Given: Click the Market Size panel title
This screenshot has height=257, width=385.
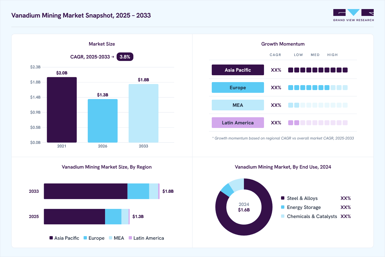Looking at the screenshot, I should [x=102, y=44].
